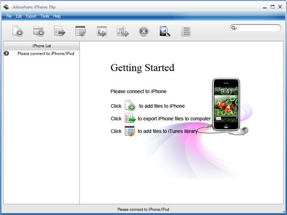Open the Export menu
Screen dimensions: 287x215
tap(31, 16)
